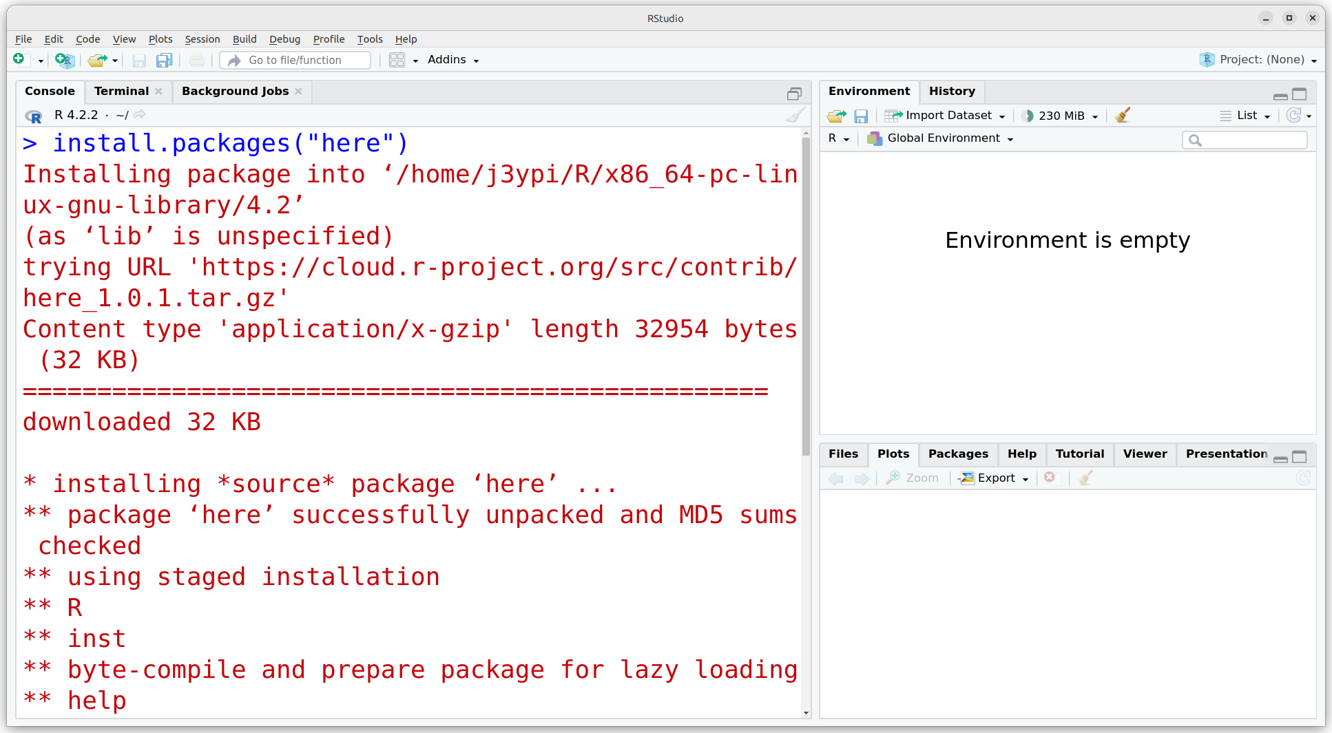Image resolution: width=1332 pixels, height=733 pixels.
Task: Click the Save workspace icon
Action: (861, 116)
